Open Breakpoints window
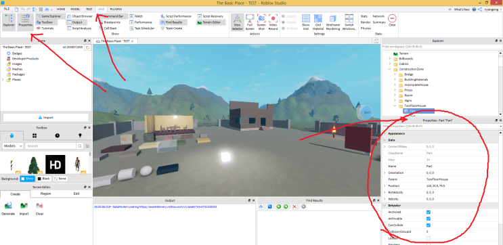Image resolution: width=503 pixels, height=245 pixels. (110, 22)
